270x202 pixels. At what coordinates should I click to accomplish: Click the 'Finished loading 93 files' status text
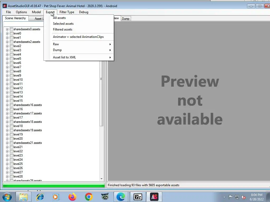click(x=143, y=185)
